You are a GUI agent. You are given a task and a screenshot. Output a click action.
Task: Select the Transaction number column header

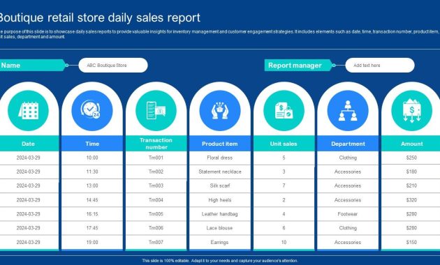(x=156, y=144)
